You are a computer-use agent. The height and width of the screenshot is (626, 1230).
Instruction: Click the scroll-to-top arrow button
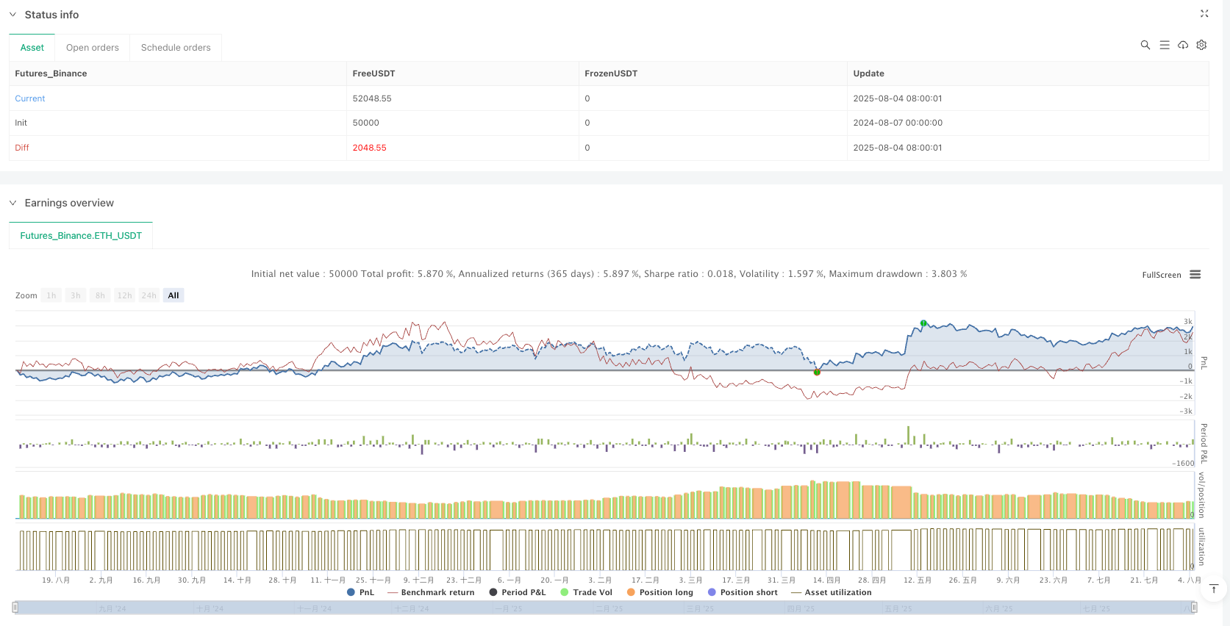click(1214, 589)
